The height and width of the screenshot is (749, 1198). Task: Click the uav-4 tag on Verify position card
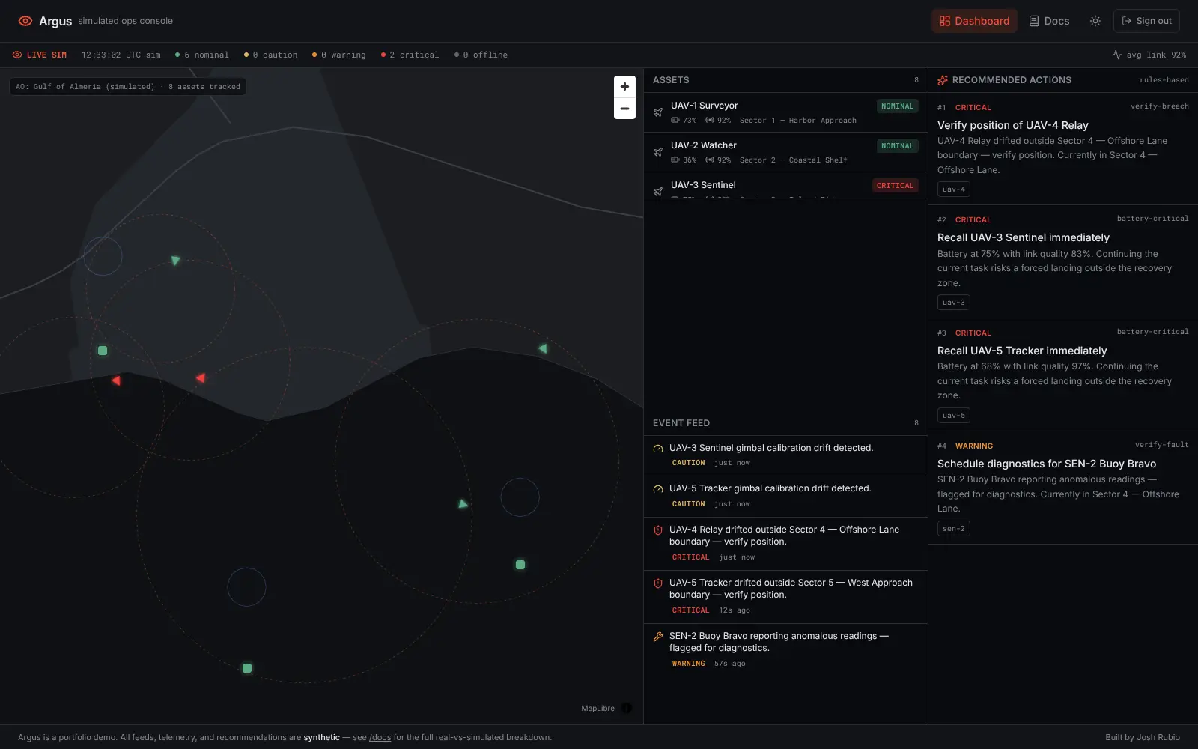(954, 189)
